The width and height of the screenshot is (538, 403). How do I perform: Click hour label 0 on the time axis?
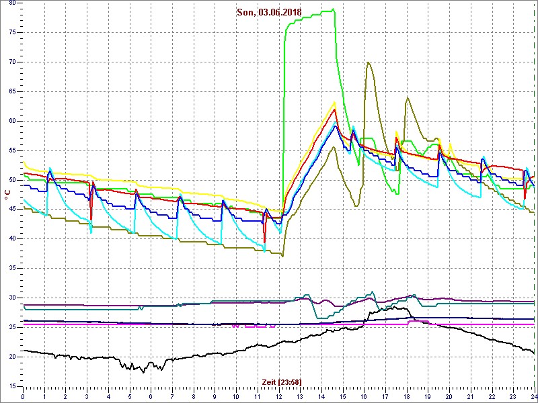[x=23, y=396]
